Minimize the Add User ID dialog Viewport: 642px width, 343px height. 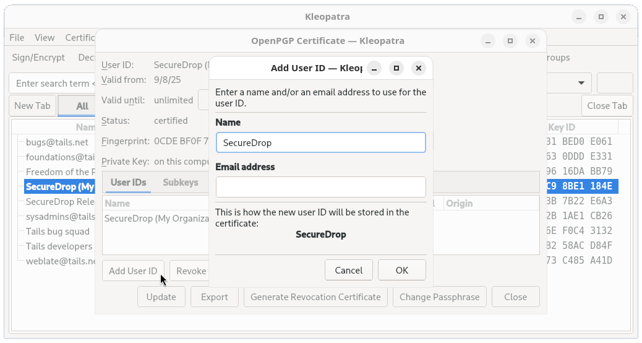point(374,68)
